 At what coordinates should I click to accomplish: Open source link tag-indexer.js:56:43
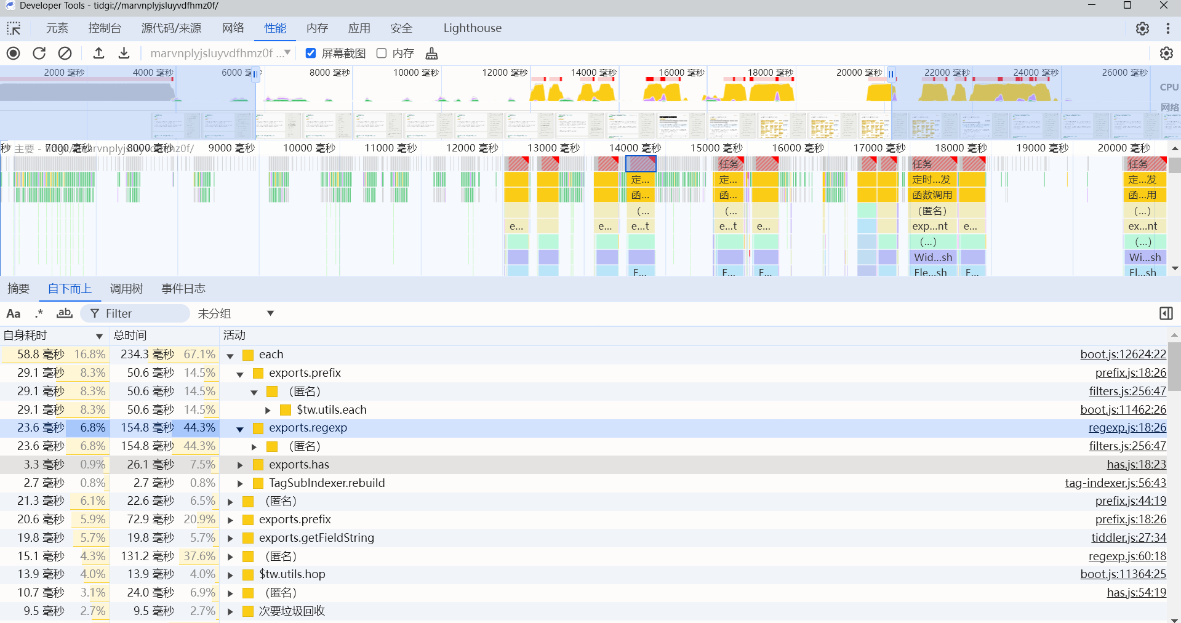(1115, 483)
